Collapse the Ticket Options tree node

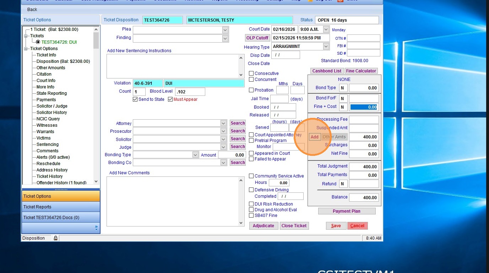tap(26, 49)
